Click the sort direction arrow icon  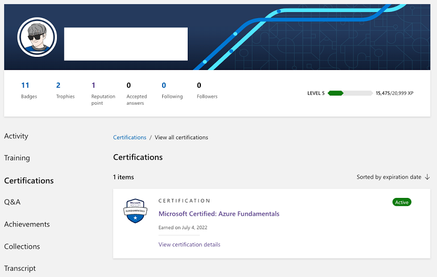(427, 177)
